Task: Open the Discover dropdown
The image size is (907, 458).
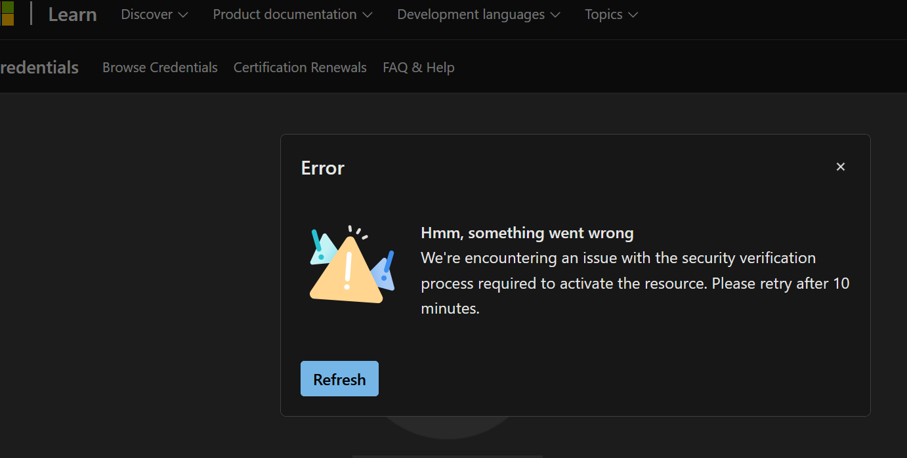Action: [154, 14]
